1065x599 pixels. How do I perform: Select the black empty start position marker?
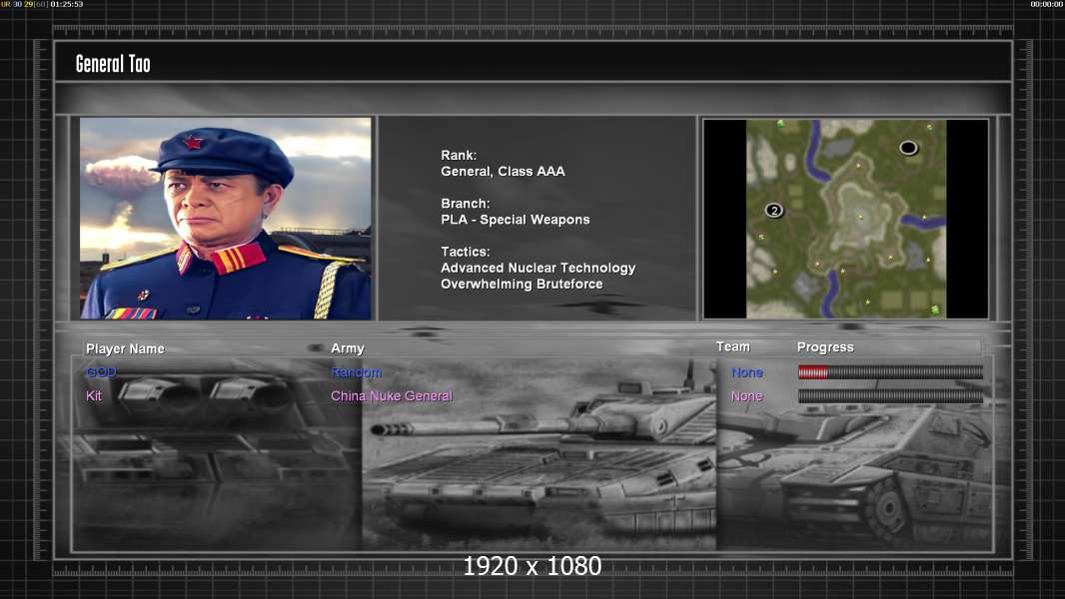click(909, 147)
